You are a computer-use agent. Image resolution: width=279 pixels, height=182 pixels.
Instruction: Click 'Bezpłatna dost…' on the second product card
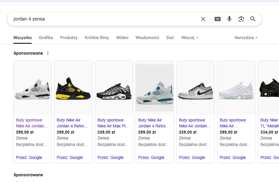tap(72, 145)
